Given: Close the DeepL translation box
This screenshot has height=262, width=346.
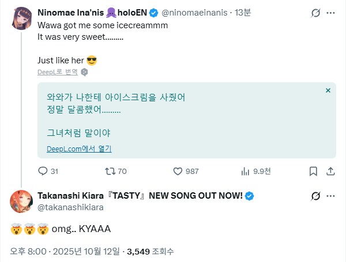Looking at the screenshot, I should click(328, 90).
